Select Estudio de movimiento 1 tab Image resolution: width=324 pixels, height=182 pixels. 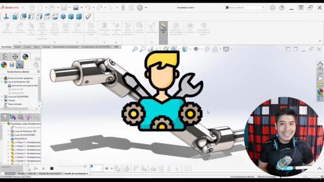[51, 173]
